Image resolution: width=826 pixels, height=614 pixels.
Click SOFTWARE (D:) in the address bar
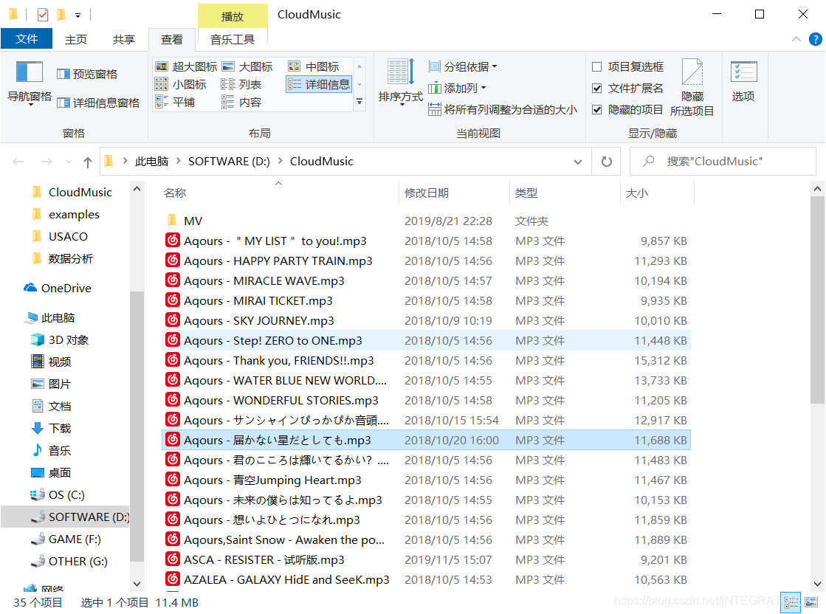pos(229,162)
